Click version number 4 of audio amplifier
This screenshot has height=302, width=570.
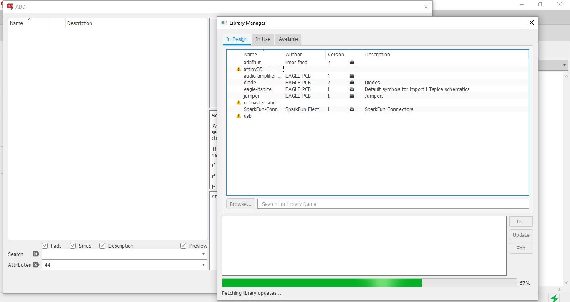[x=328, y=76]
